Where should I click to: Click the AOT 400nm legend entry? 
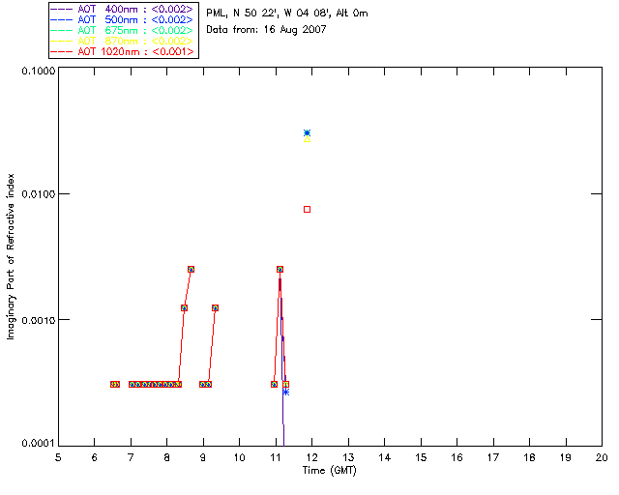click(122, 9)
